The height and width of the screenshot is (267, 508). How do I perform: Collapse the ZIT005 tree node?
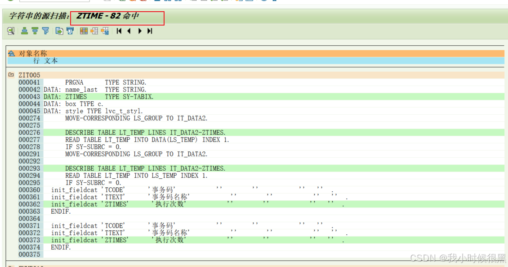(x=10, y=75)
